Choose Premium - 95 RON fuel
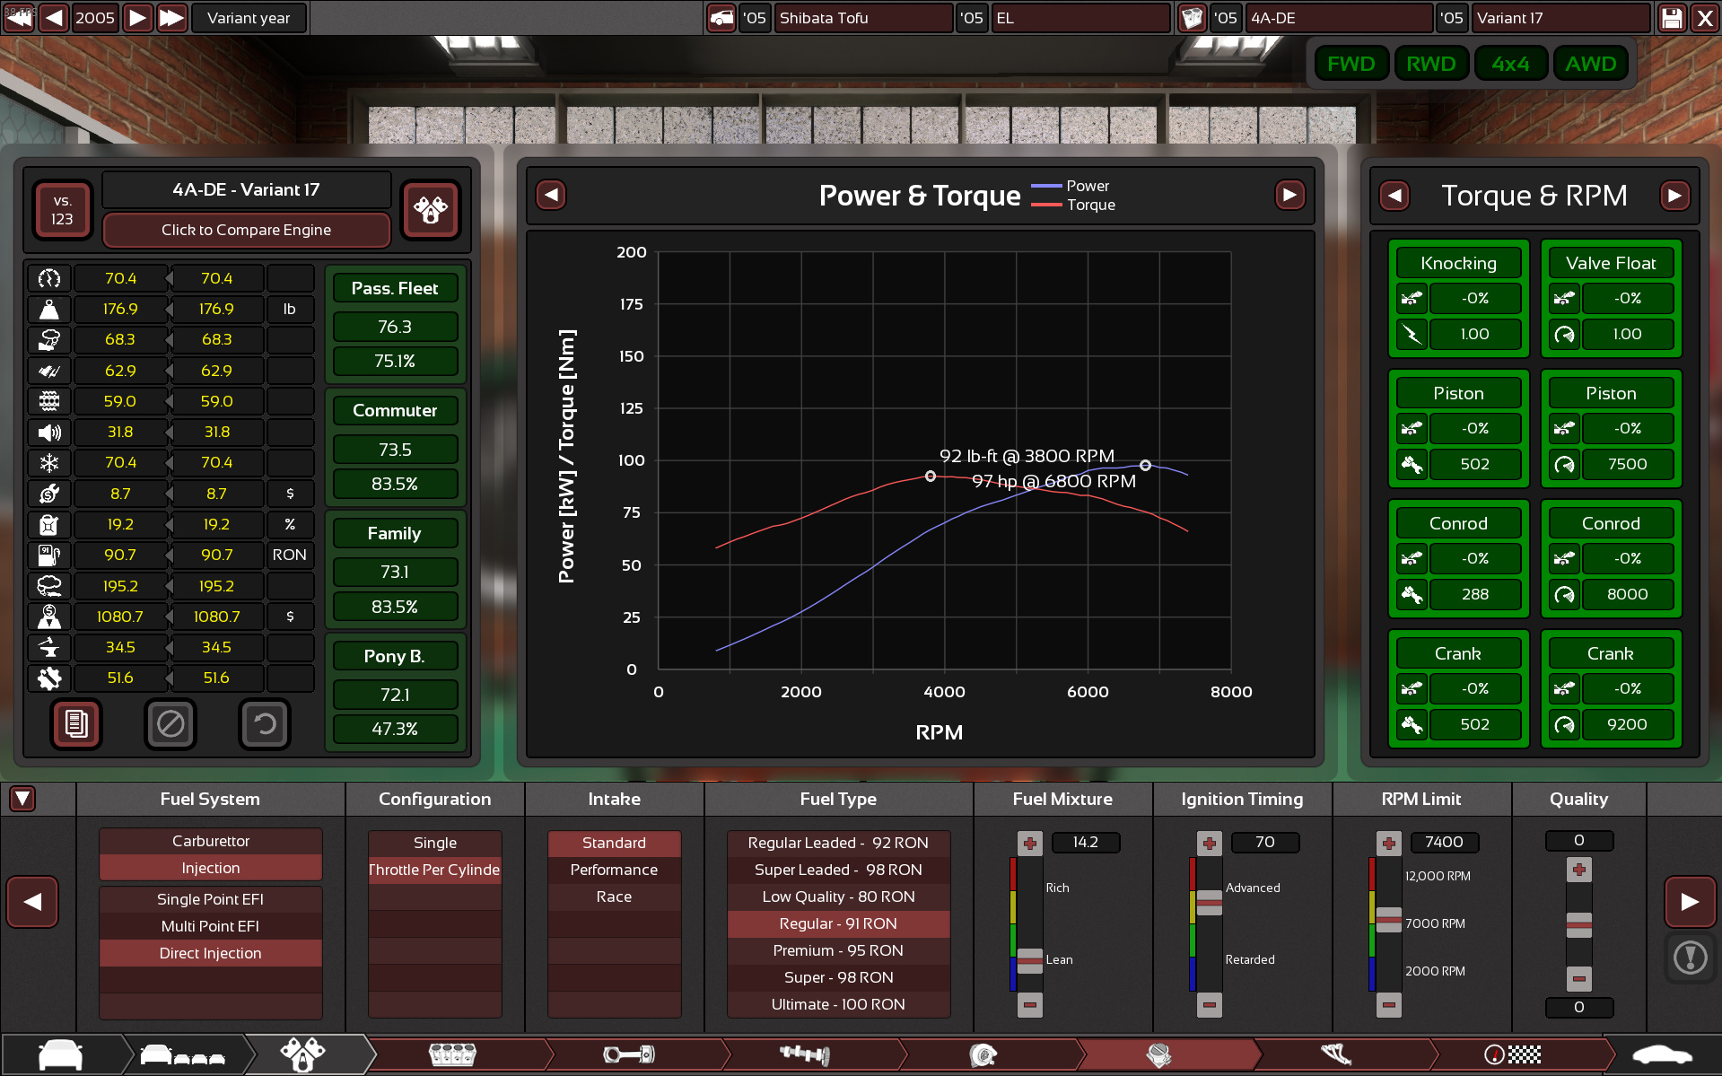The width and height of the screenshot is (1722, 1076). click(x=838, y=950)
